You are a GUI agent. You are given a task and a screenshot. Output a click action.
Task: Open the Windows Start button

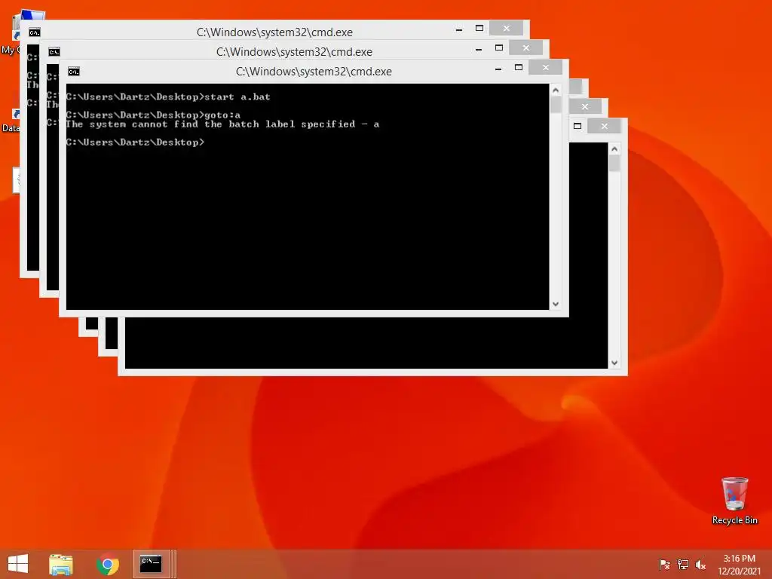18,564
